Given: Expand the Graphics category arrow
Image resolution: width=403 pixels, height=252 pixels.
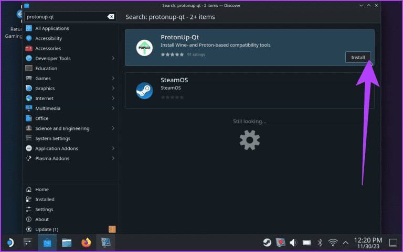Looking at the screenshot, I should pos(113,88).
